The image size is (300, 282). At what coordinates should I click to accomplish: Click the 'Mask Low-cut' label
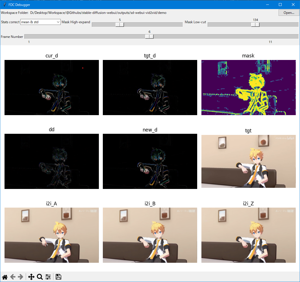(x=195, y=22)
